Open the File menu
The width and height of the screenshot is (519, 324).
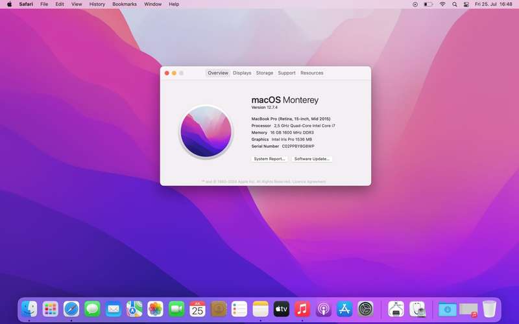click(x=44, y=5)
